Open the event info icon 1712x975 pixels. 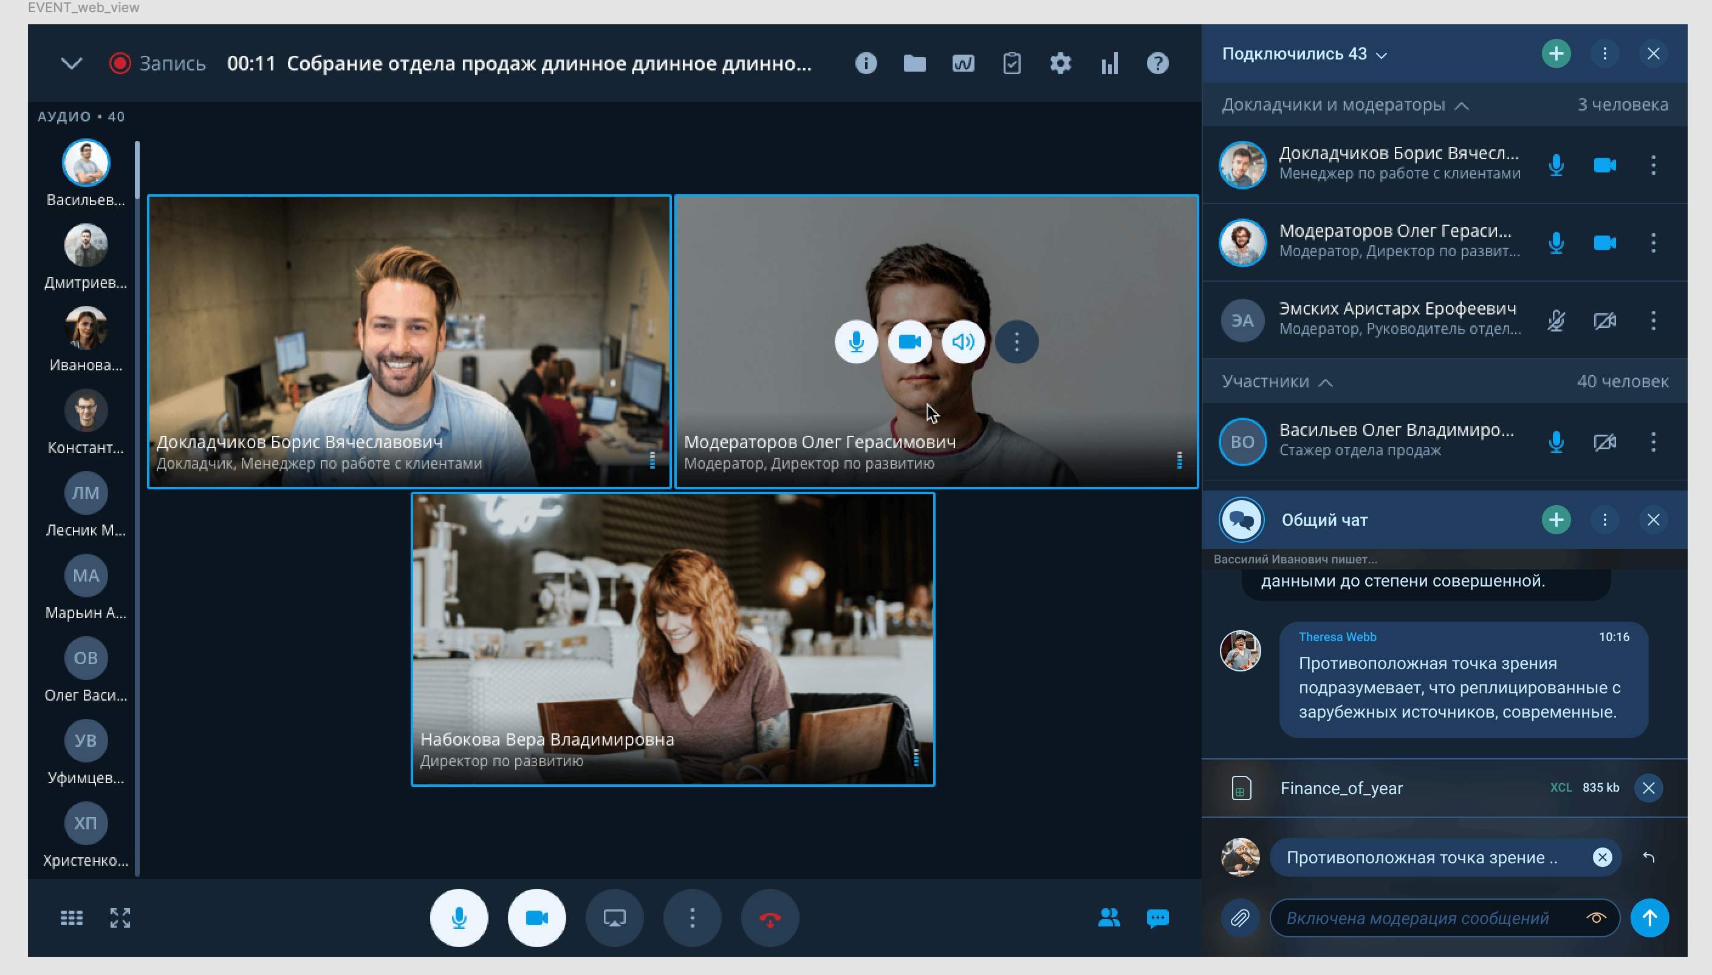tap(866, 64)
